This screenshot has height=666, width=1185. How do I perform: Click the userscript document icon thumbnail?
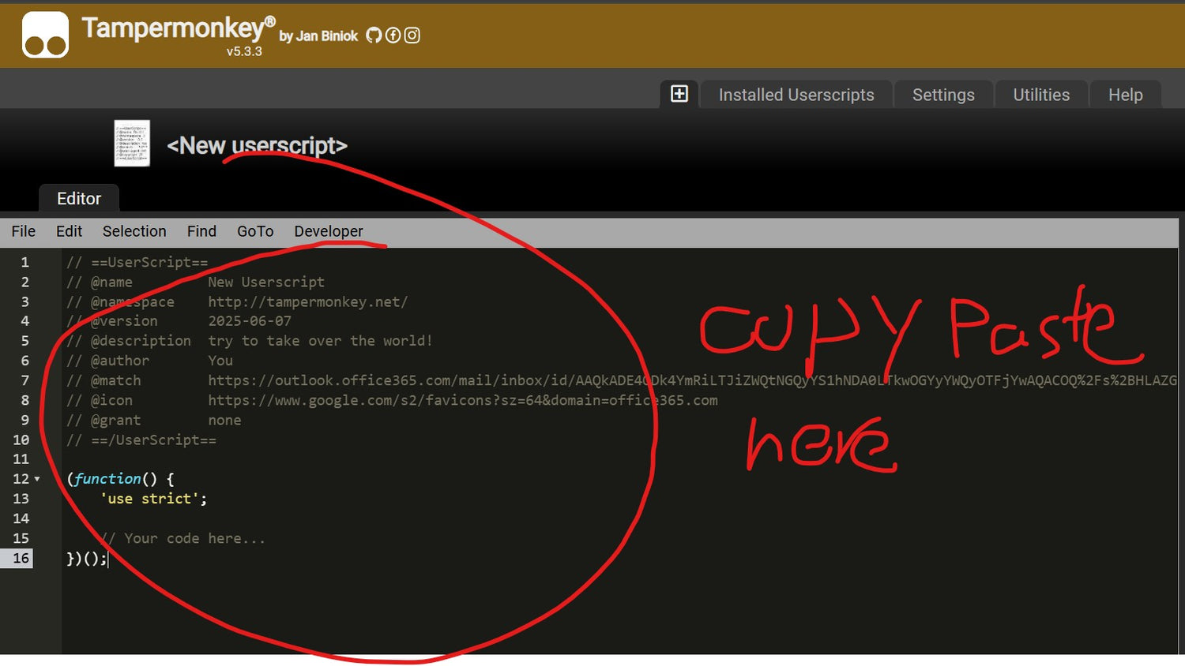132,143
